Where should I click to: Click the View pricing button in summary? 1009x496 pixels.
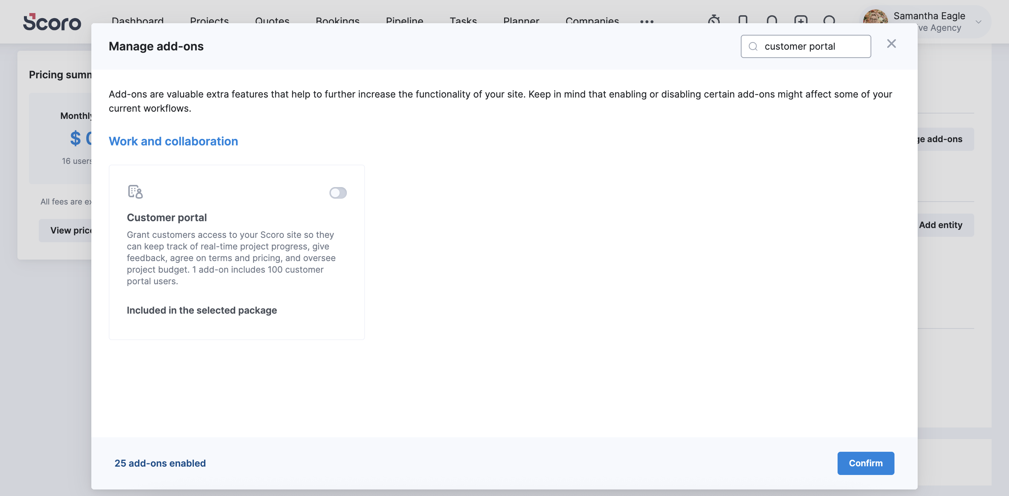(65, 230)
